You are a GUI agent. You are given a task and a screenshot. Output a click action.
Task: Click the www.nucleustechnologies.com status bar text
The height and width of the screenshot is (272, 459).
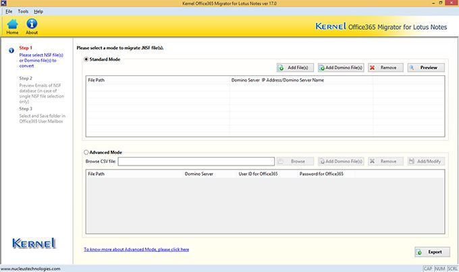coord(30,269)
